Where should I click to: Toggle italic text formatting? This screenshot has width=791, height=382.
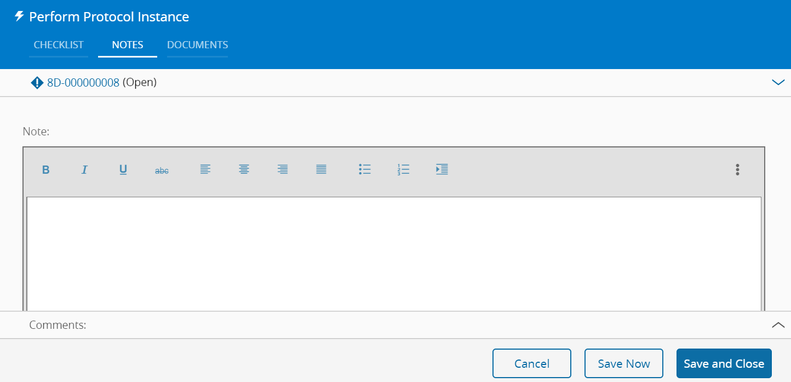(x=84, y=170)
